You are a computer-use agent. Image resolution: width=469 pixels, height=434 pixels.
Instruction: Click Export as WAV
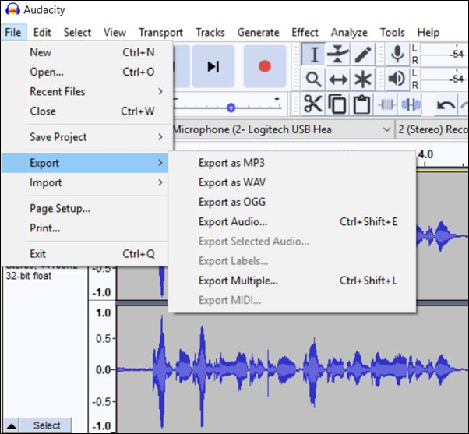292,182
